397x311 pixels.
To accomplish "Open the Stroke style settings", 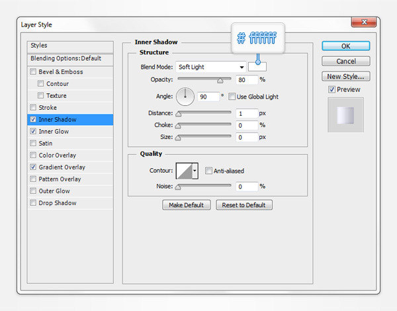I will point(48,108).
